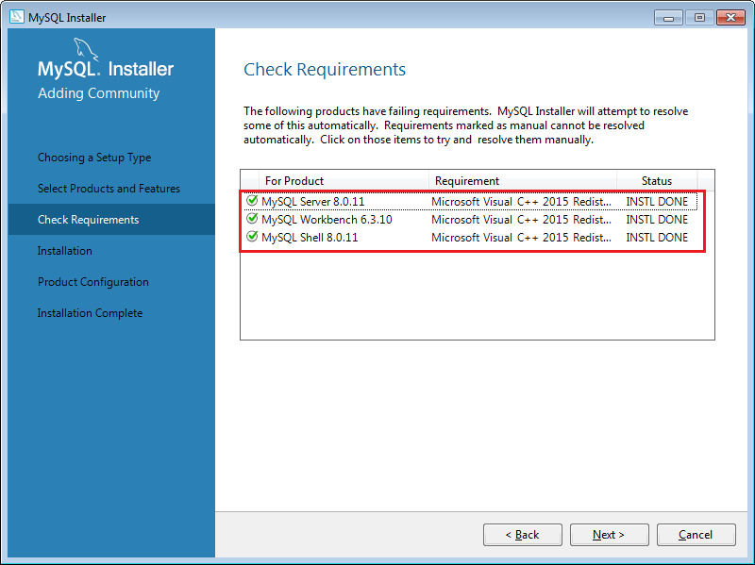Click the green checkmark beside MySQL Workbench 6.3.10
Viewport: 755px width, 565px height.
point(252,219)
